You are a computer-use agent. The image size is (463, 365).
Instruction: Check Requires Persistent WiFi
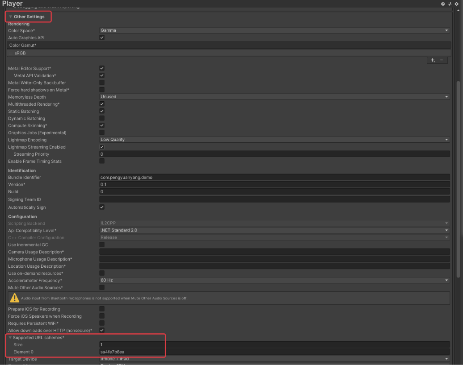coord(102,323)
